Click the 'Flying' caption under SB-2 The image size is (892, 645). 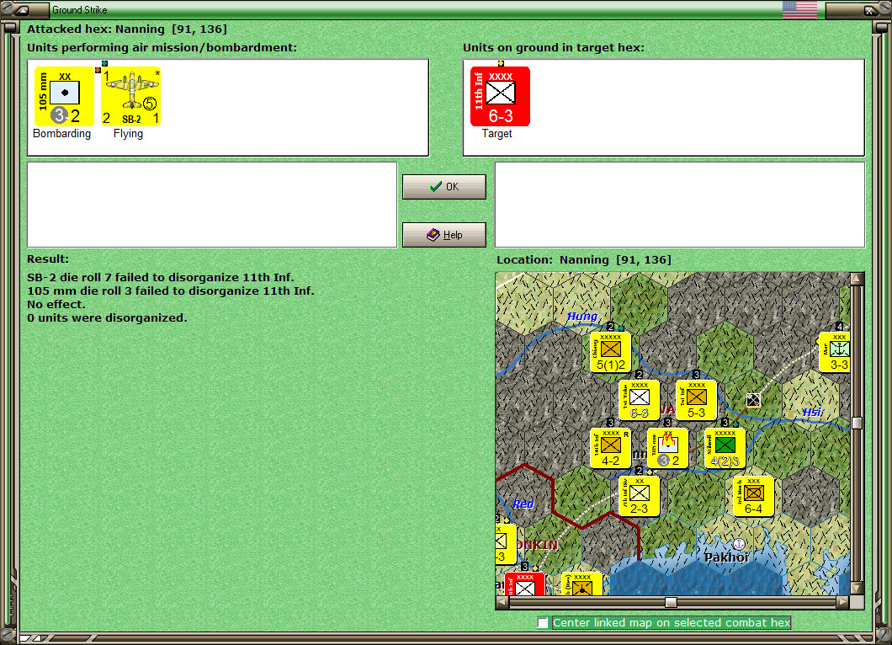coord(128,133)
